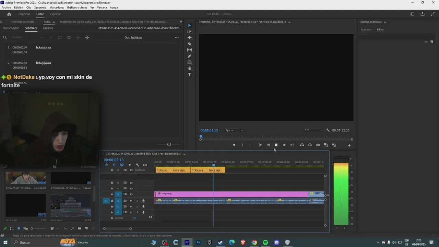Toggle visibility of the Subtítulo track
439x247 pixels.
pos(131,170)
